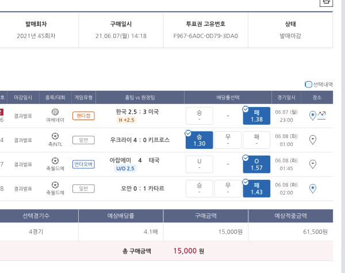This screenshot has height=273, width=345.
Task: Toggle the O 1.57 over selection
Action: [256, 164]
